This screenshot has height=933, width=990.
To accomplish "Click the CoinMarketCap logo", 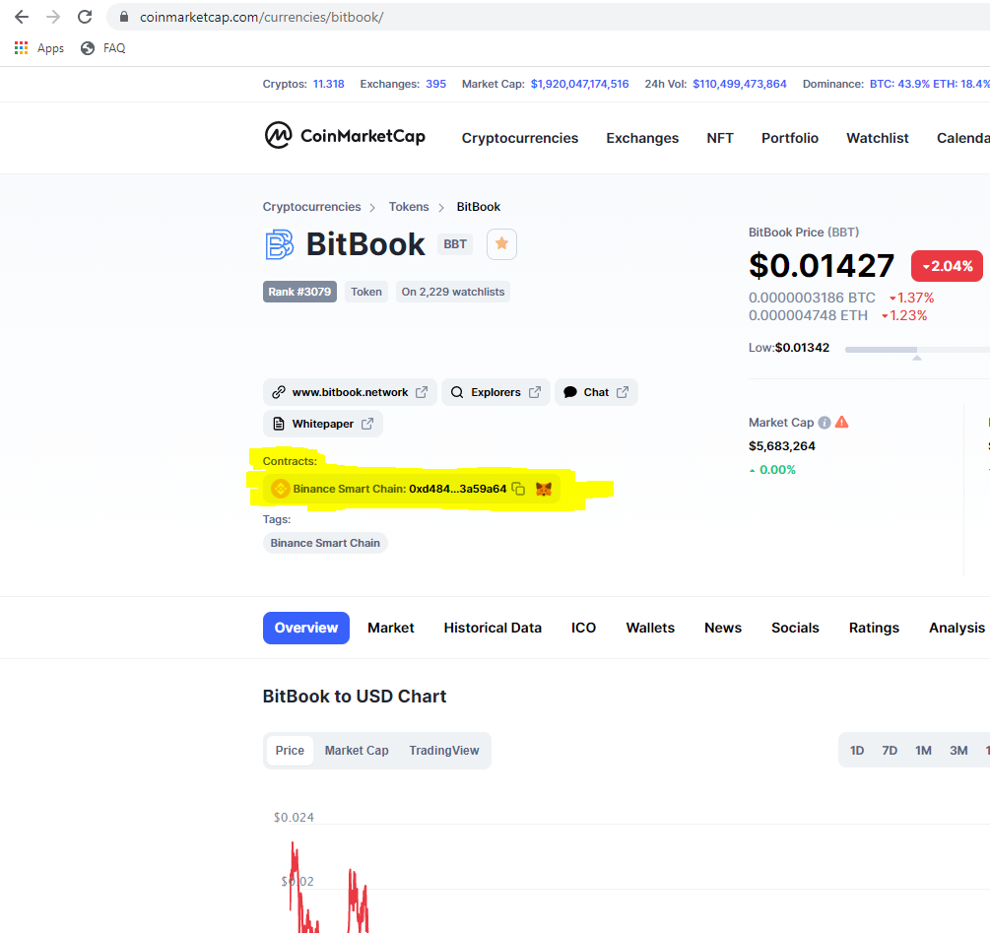I will click(345, 135).
